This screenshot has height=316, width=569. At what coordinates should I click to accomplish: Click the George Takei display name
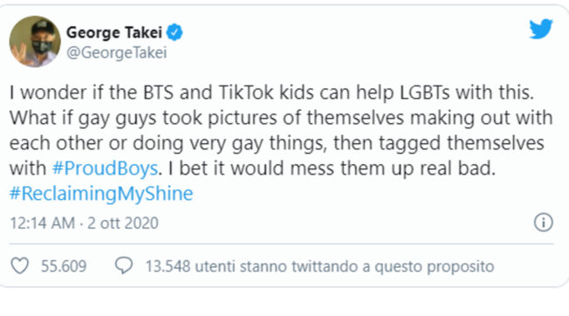click(114, 32)
